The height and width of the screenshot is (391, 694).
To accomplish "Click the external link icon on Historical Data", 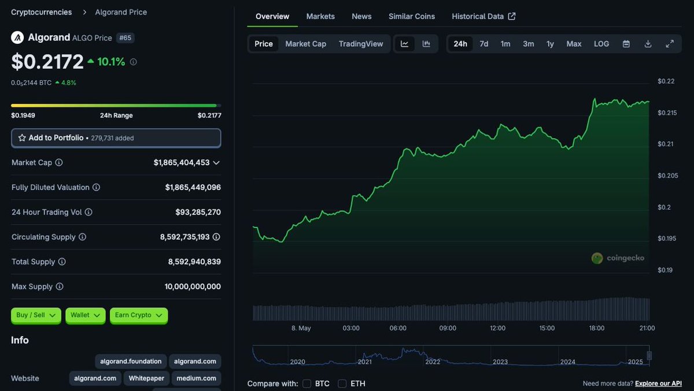I will pyautogui.click(x=512, y=16).
